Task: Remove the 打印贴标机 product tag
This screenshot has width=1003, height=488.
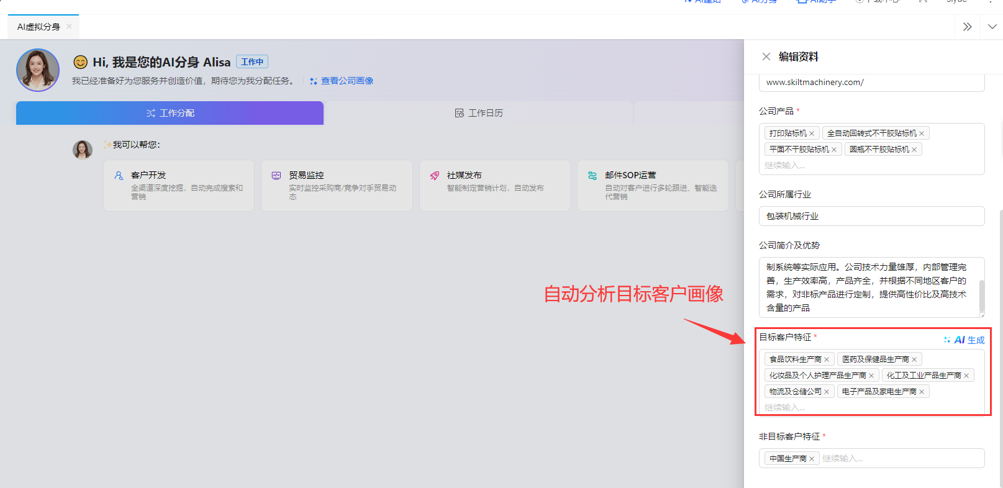Action: coord(812,133)
